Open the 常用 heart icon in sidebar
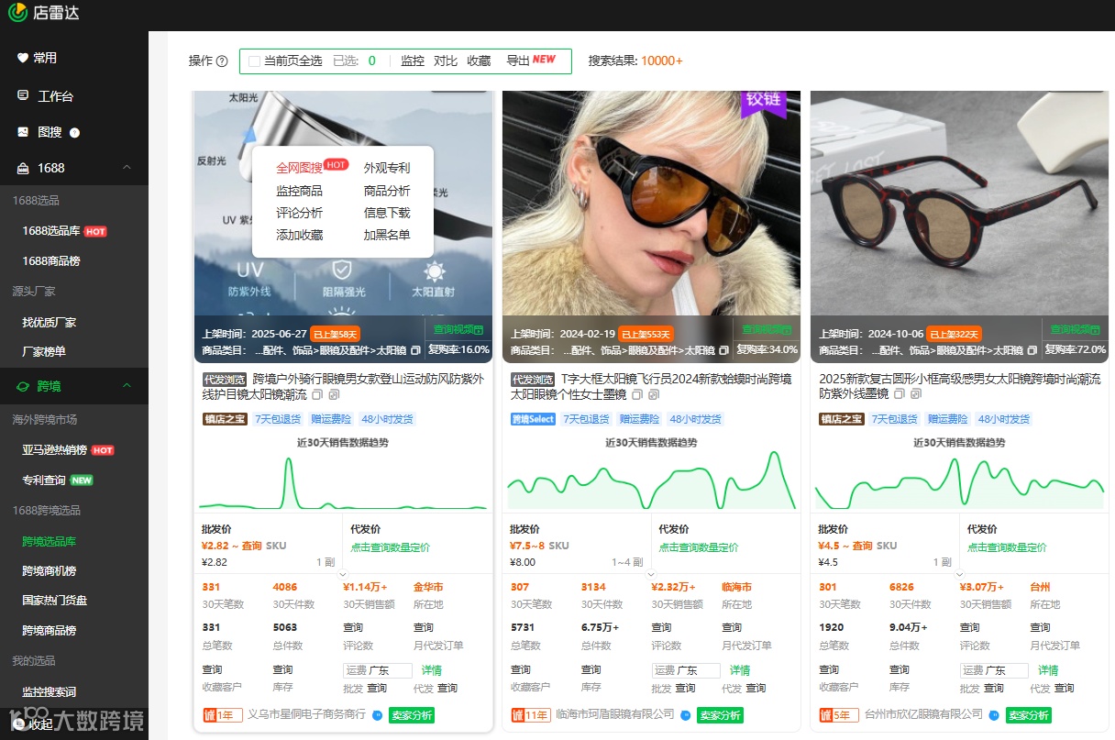The height and width of the screenshot is (740, 1115). pyautogui.click(x=23, y=58)
